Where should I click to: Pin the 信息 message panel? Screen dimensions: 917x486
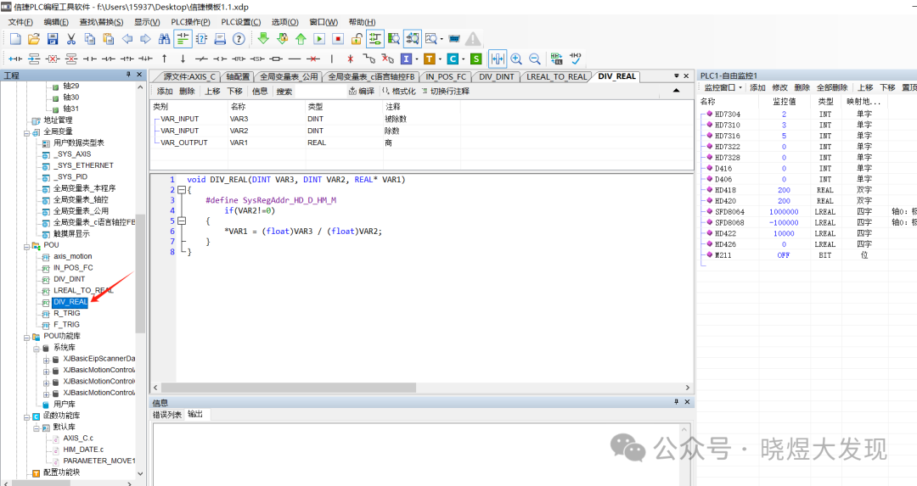tap(676, 402)
